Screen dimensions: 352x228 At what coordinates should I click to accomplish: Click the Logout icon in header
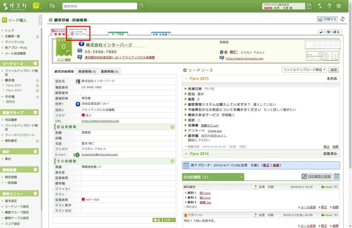click(309, 6)
